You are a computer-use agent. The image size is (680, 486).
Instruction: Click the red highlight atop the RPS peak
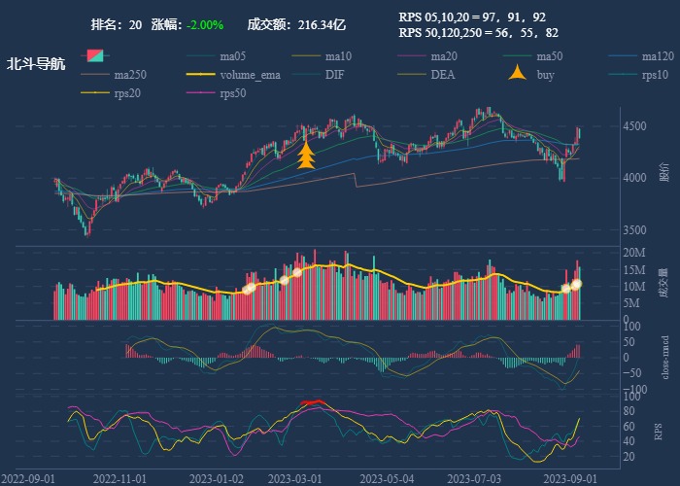click(311, 401)
